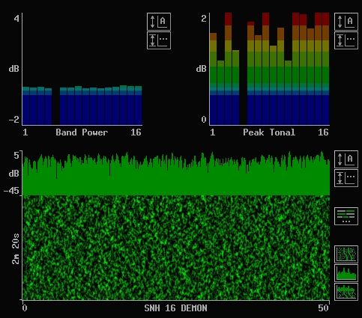Click the tallest red bar in Peak Tonal band 16

[325, 69]
